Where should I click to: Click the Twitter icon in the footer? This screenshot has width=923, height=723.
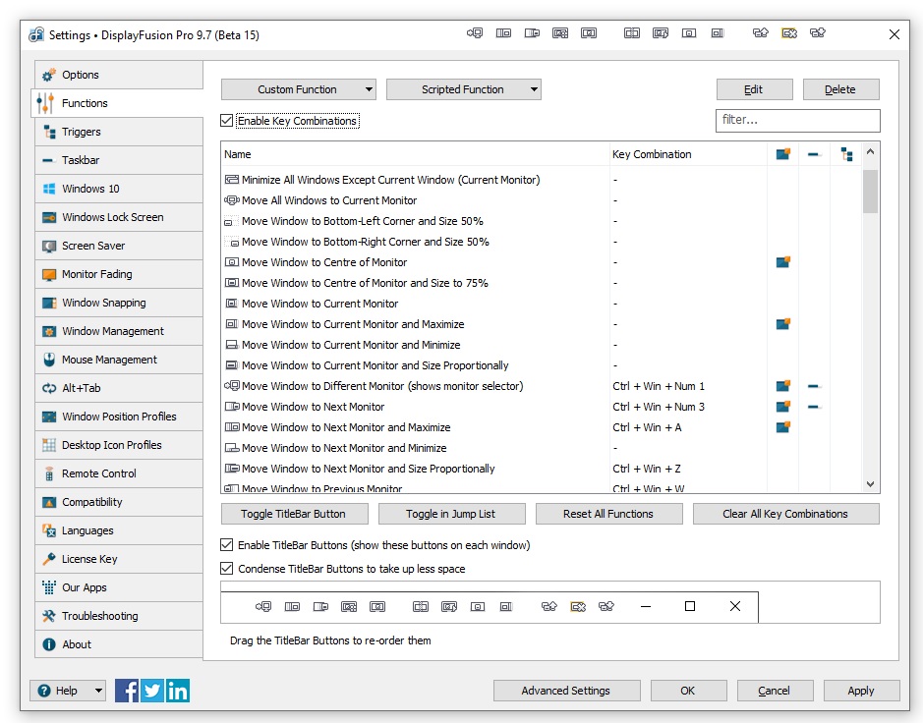click(152, 691)
